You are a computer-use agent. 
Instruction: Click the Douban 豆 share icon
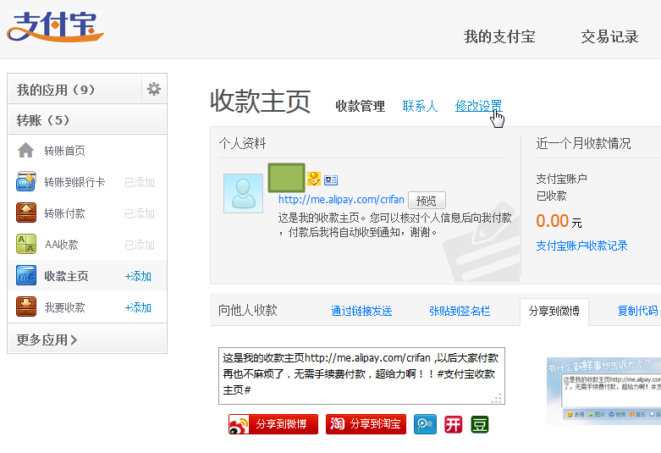click(480, 424)
